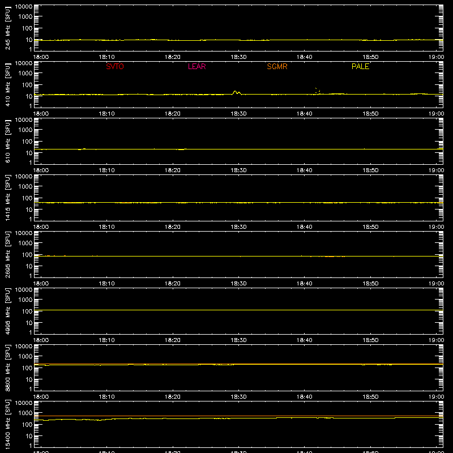
Task: Click the orange SGMR trace in 15400 MHz panel
Action: tap(238, 416)
